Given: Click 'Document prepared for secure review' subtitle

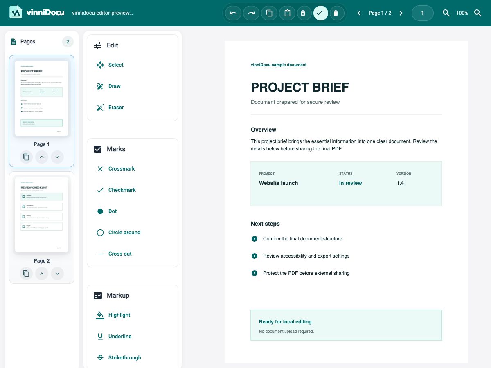Looking at the screenshot, I should [295, 102].
